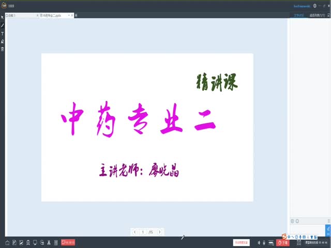Click the app logo in title bar
This screenshot has height=248, width=331.
point(4,6)
